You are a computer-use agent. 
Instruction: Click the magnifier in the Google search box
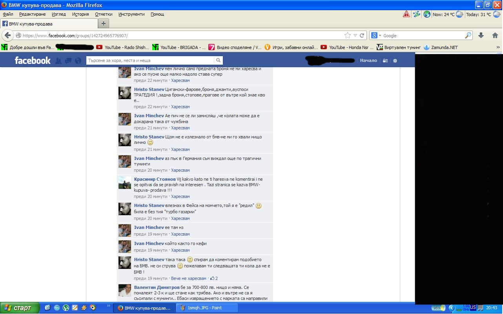pos(468,35)
